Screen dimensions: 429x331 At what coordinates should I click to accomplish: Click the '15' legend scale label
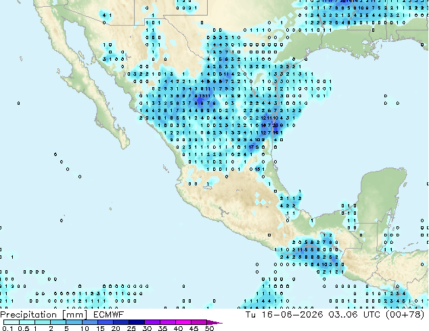click(x=100, y=328)
